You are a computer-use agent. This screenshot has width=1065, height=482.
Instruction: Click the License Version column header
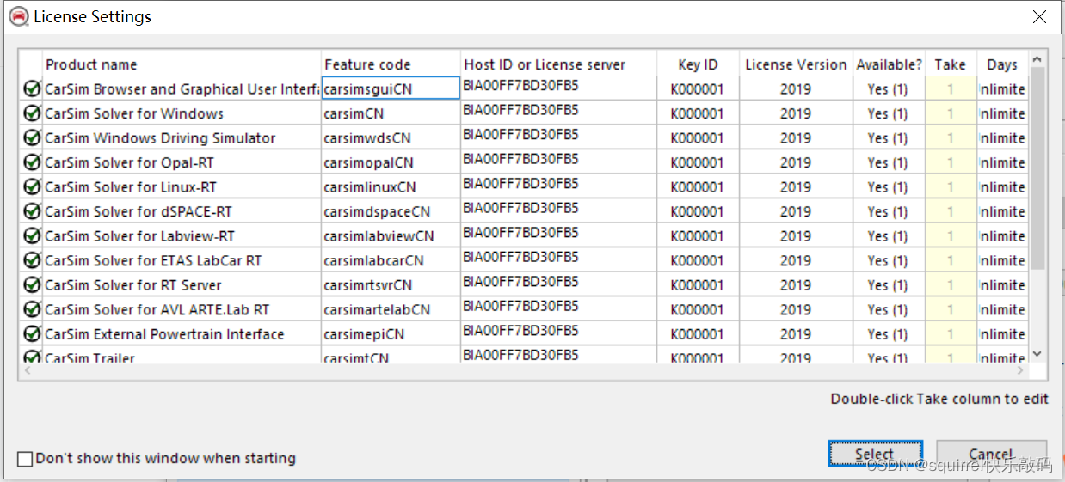(796, 64)
